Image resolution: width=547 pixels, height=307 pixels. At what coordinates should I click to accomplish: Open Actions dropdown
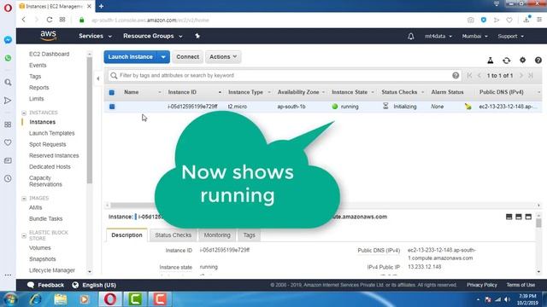tap(223, 57)
